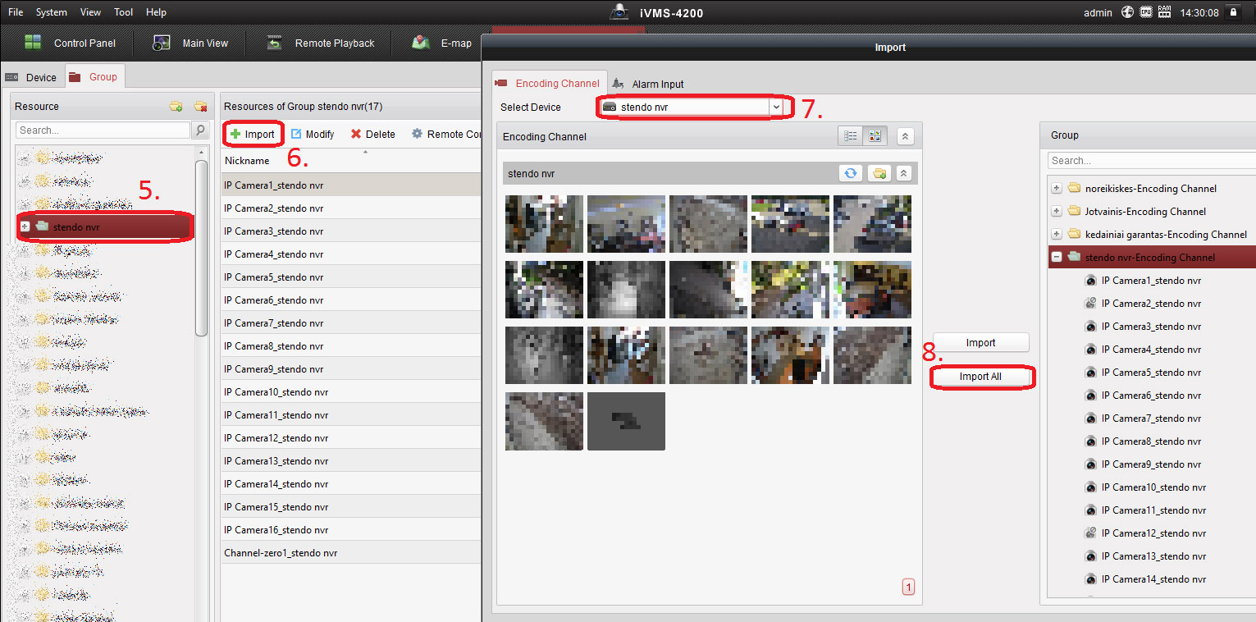The image size is (1256, 622).
Task: Click the Resource tree scrollbar
Action: [202, 246]
